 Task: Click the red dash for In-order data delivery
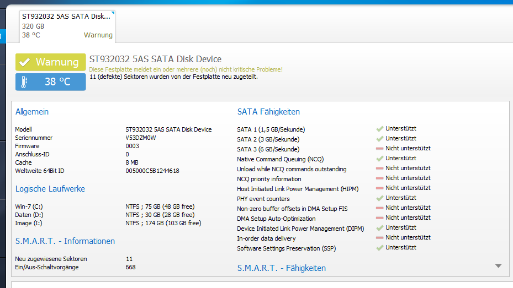(x=379, y=238)
